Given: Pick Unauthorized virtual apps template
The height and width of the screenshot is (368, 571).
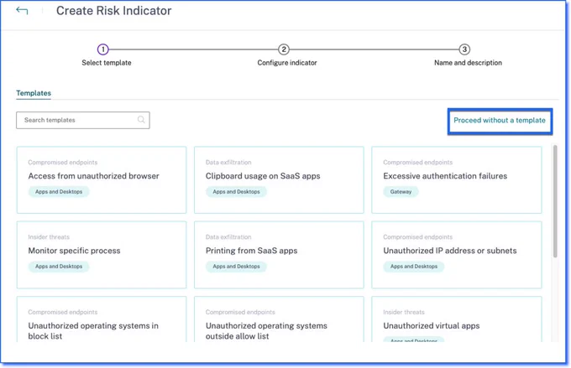Looking at the screenshot, I should pyautogui.click(x=457, y=319).
